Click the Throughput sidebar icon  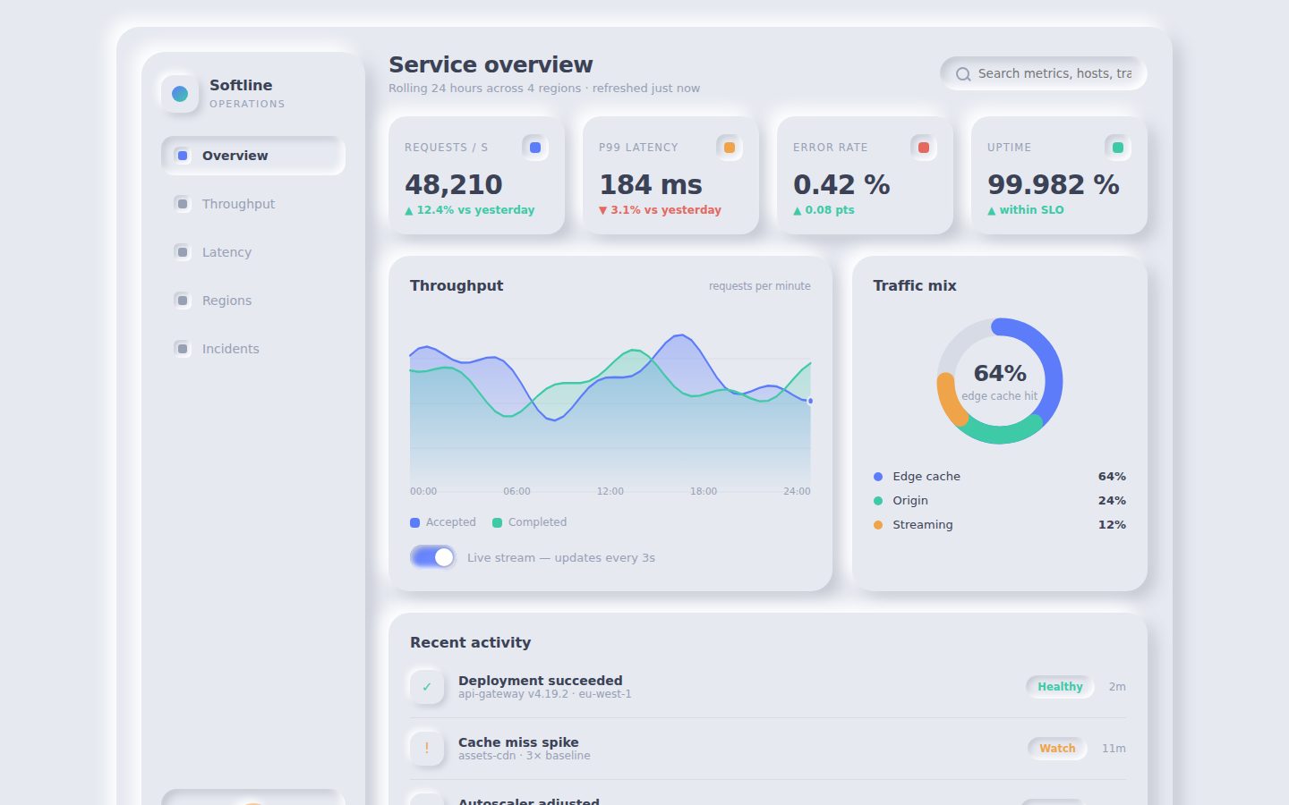tap(183, 204)
